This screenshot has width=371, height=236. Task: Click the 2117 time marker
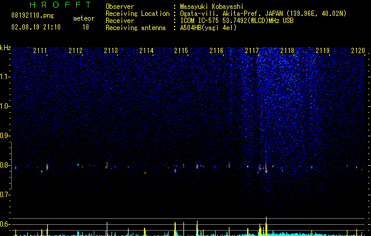[x=252, y=50]
